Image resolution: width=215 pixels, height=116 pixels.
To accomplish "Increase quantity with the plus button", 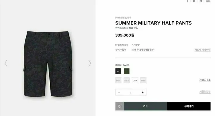I will tap(143, 92).
